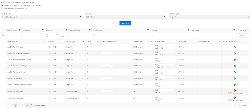Filter the Authorized By column
Screen dimensions: 250x108
tap(152, 42)
